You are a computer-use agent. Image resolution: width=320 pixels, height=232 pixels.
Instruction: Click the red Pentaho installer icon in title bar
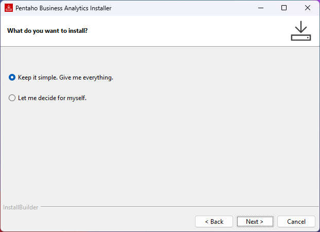click(8, 8)
